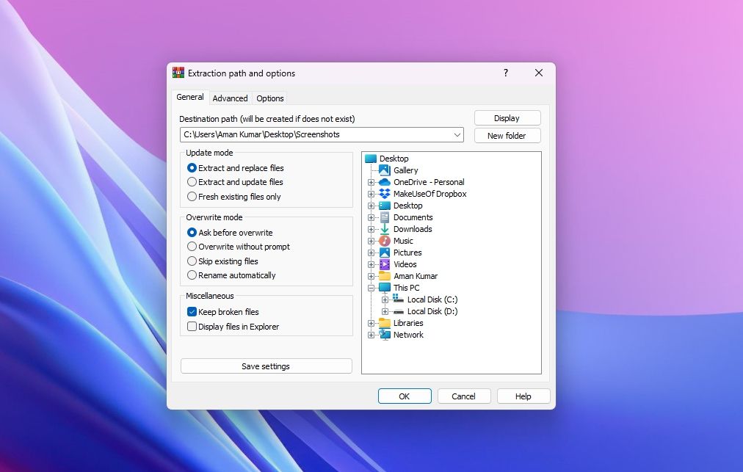
Task: Select the OneDrive - Personal cloud icon
Action: click(385, 182)
